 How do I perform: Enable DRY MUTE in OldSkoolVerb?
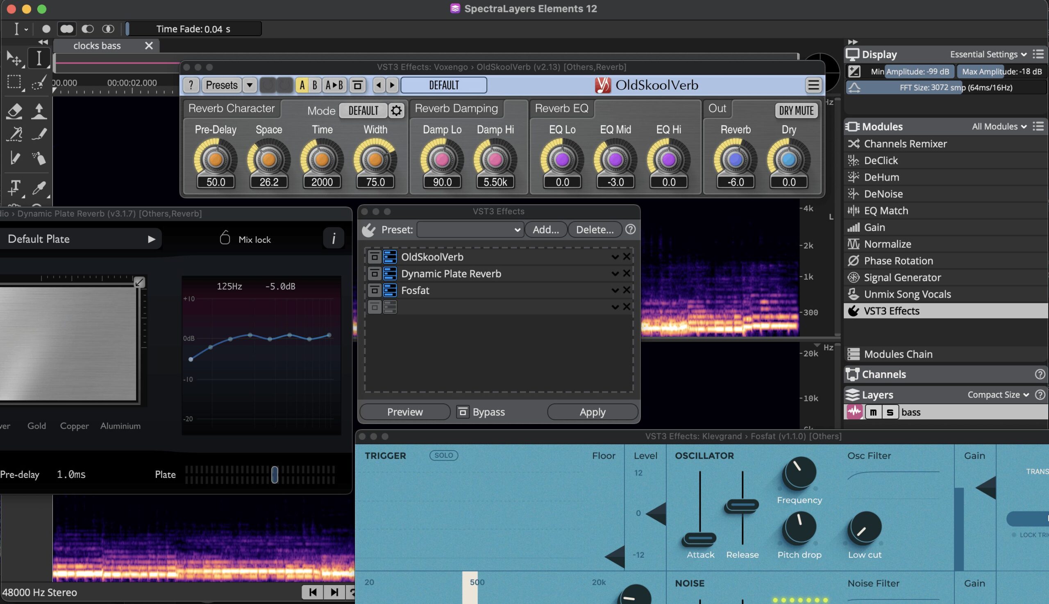(796, 111)
